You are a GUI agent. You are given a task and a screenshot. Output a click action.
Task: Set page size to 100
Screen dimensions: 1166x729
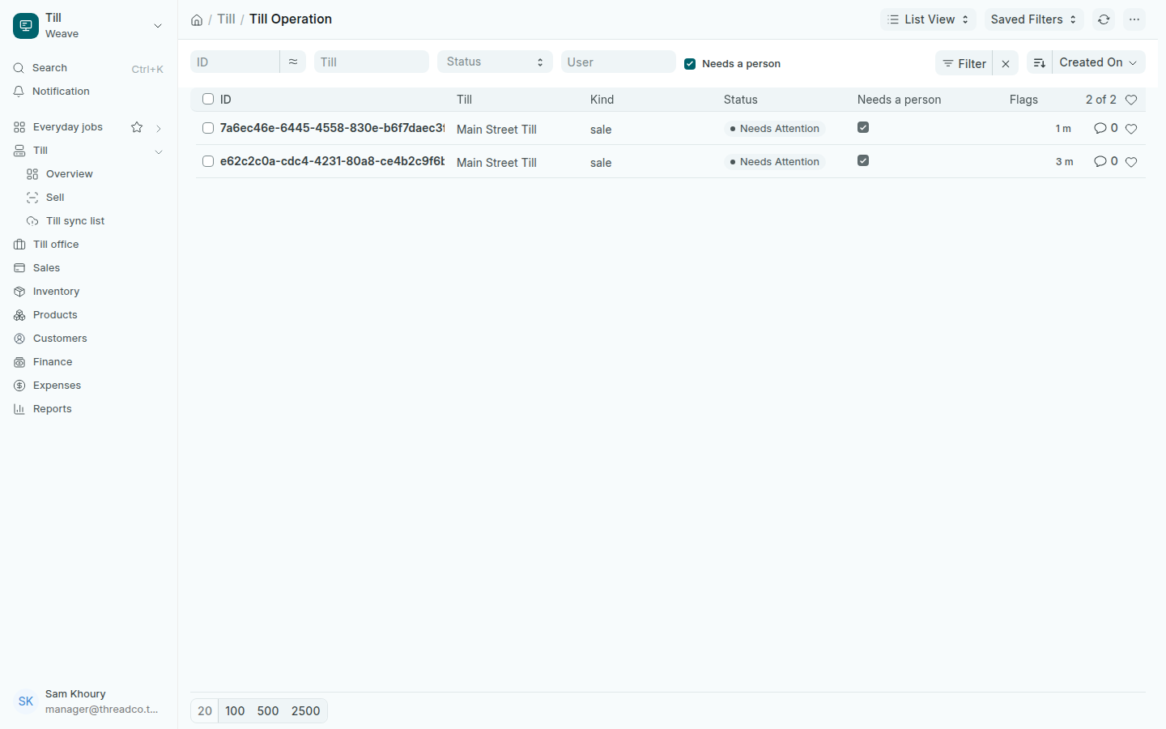pyautogui.click(x=235, y=711)
